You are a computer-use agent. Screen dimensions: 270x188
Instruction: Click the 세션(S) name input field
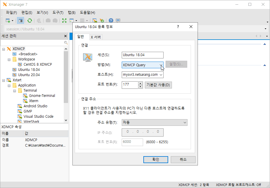pyautogui.click(x=142, y=55)
